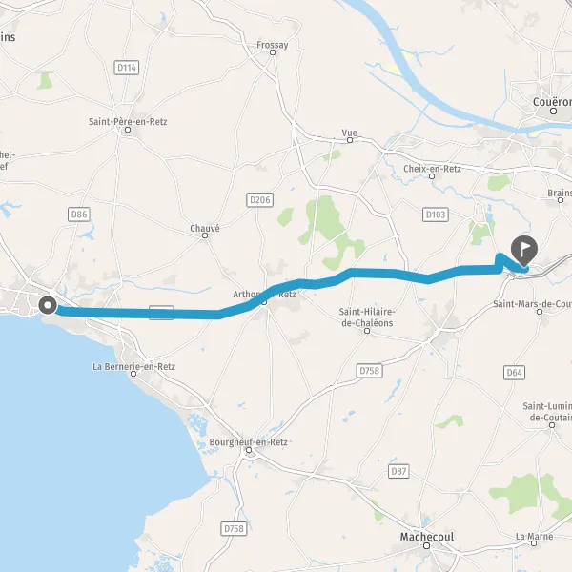Click the D64 road shield

coord(515,373)
